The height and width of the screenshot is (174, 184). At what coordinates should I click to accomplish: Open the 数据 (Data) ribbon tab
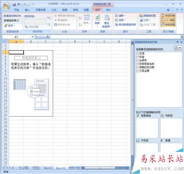click(x=64, y=10)
